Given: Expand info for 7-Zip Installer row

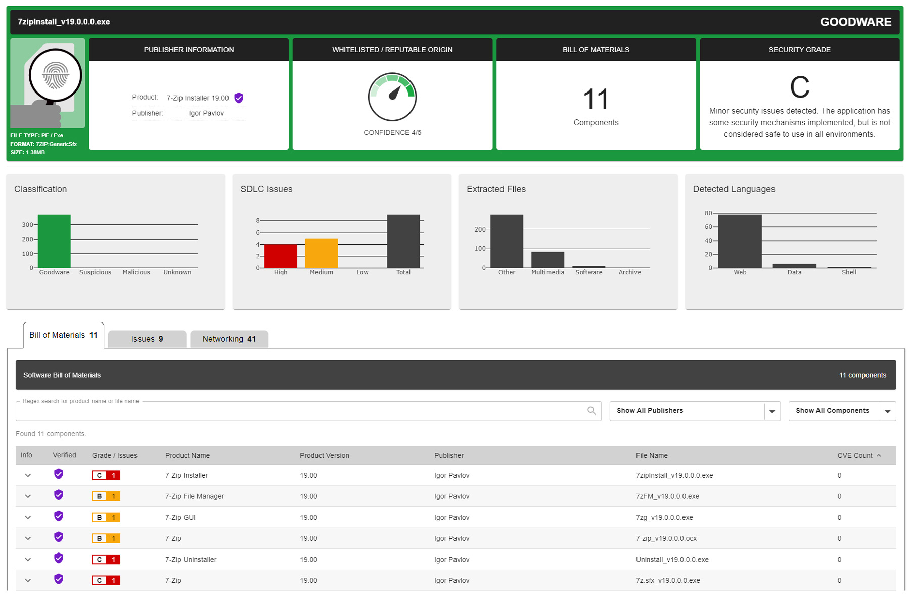Looking at the screenshot, I should [x=28, y=475].
